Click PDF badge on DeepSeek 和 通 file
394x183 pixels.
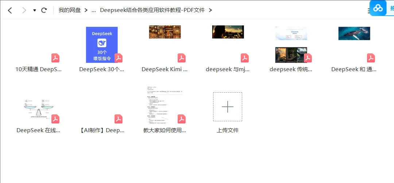point(371,58)
